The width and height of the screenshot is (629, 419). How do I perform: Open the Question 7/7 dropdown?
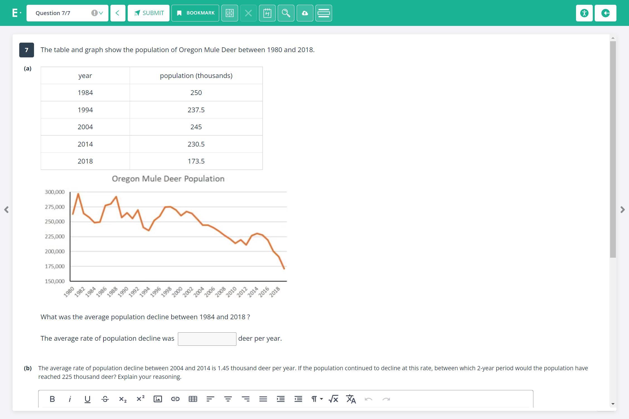pyautogui.click(x=67, y=13)
